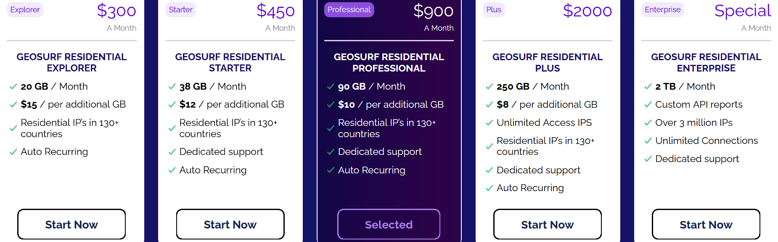Click Start Now for the Plus plan
This screenshot has width=778, height=242.
click(x=547, y=224)
